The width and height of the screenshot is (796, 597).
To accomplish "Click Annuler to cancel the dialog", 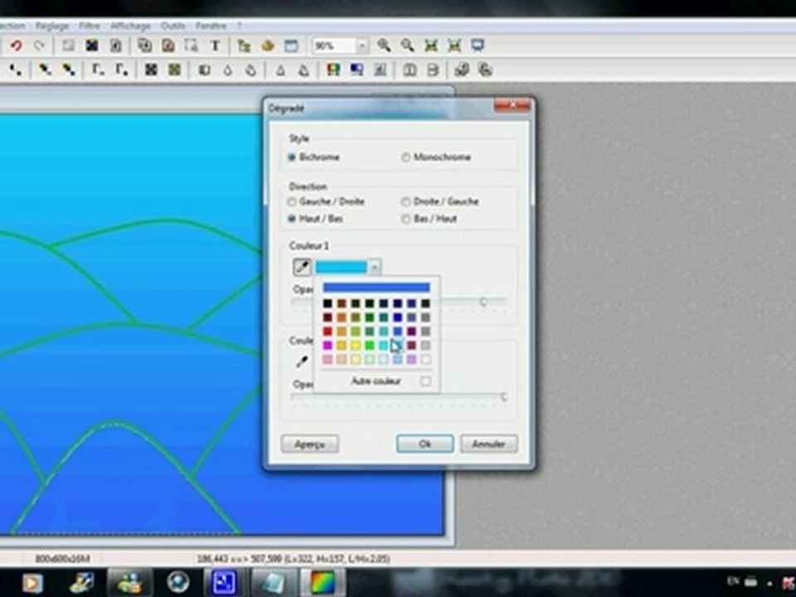I will tap(489, 444).
